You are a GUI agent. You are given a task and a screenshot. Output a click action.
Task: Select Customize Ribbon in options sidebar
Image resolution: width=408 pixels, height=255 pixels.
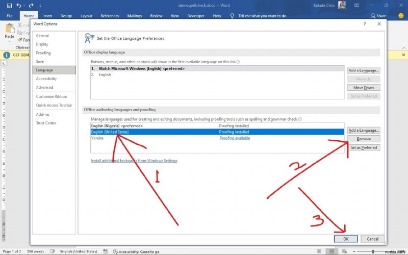[54, 96]
